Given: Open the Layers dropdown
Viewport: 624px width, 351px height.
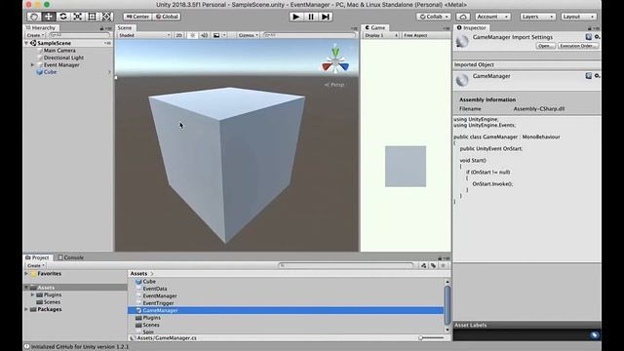Looking at the screenshot, I should point(537,17).
